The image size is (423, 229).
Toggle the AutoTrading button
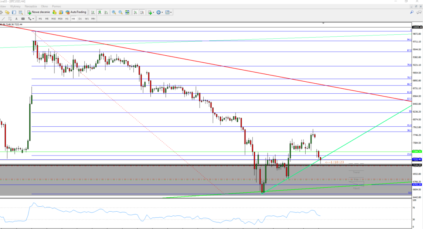pos(76,12)
